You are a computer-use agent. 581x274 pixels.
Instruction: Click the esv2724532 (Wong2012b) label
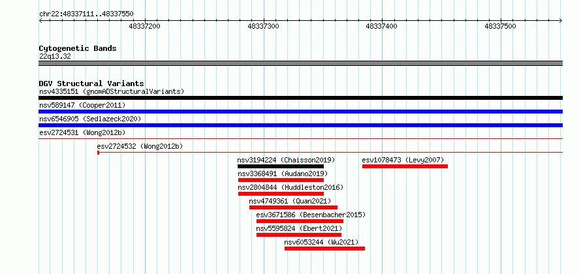(140, 146)
